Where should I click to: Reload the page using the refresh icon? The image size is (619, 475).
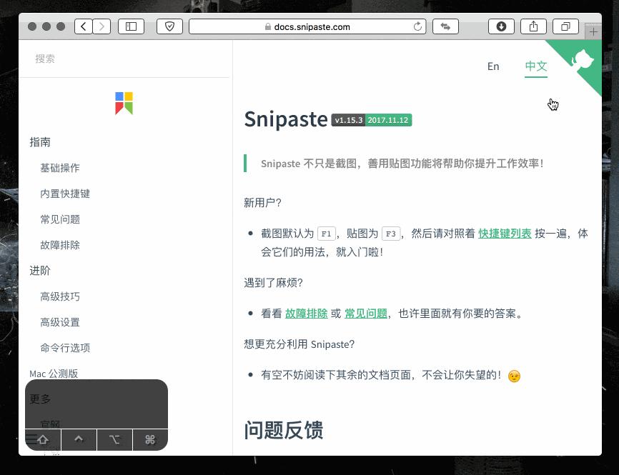pyautogui.click(x=418, y=26)
